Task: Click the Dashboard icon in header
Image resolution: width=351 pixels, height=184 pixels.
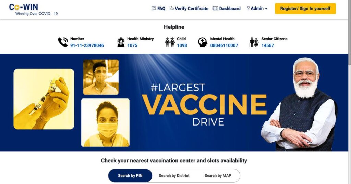Action: [215, 8]
